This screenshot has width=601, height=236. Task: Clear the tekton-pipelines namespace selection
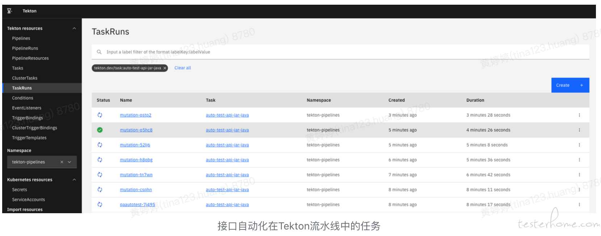tap(62, 162)
